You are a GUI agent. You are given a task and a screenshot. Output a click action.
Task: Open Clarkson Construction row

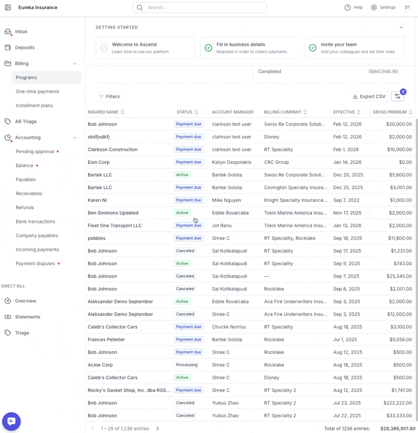(x=250, y=150)
